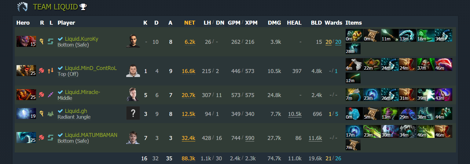Click Miracle-'s 43m item icon
This screenshot has height=164, width=470.
pyautogui.click(x=443, y=95)
